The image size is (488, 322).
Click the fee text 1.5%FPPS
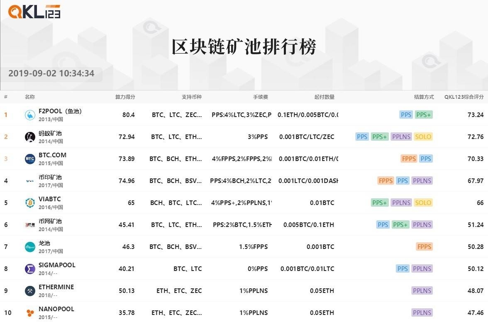click(x=253, y=247)
